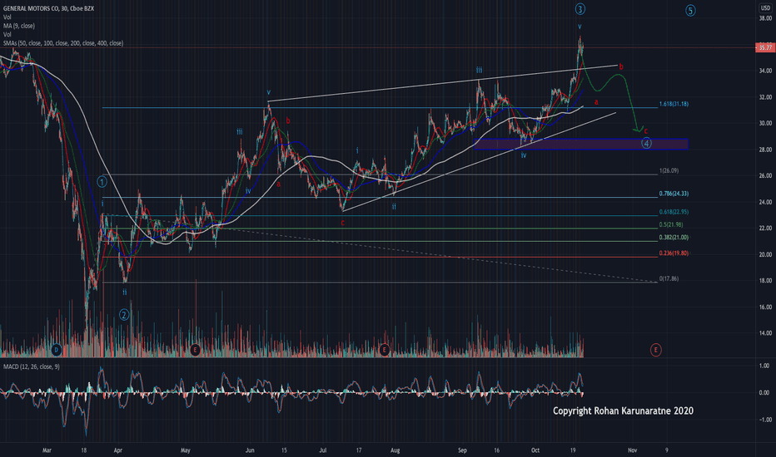Click the 30.00 price axis label

click(765, 124)
